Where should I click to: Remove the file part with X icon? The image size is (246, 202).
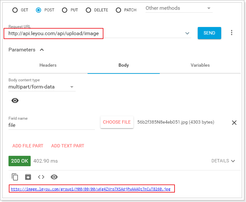pos(234,123)
